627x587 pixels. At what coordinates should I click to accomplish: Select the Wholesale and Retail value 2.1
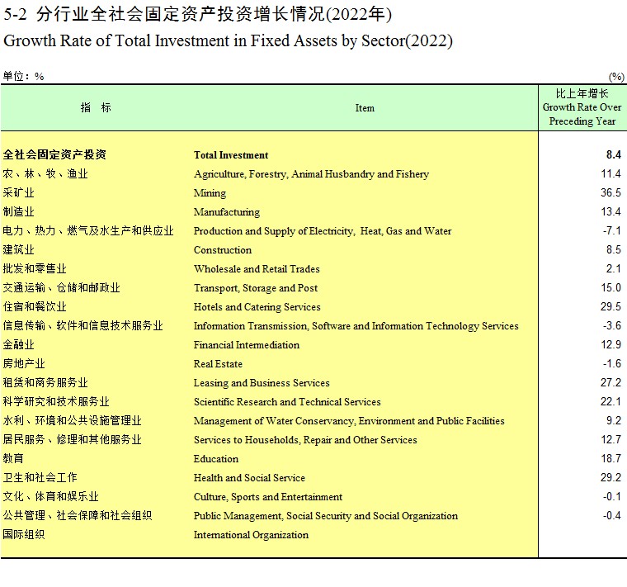[614, 268]
